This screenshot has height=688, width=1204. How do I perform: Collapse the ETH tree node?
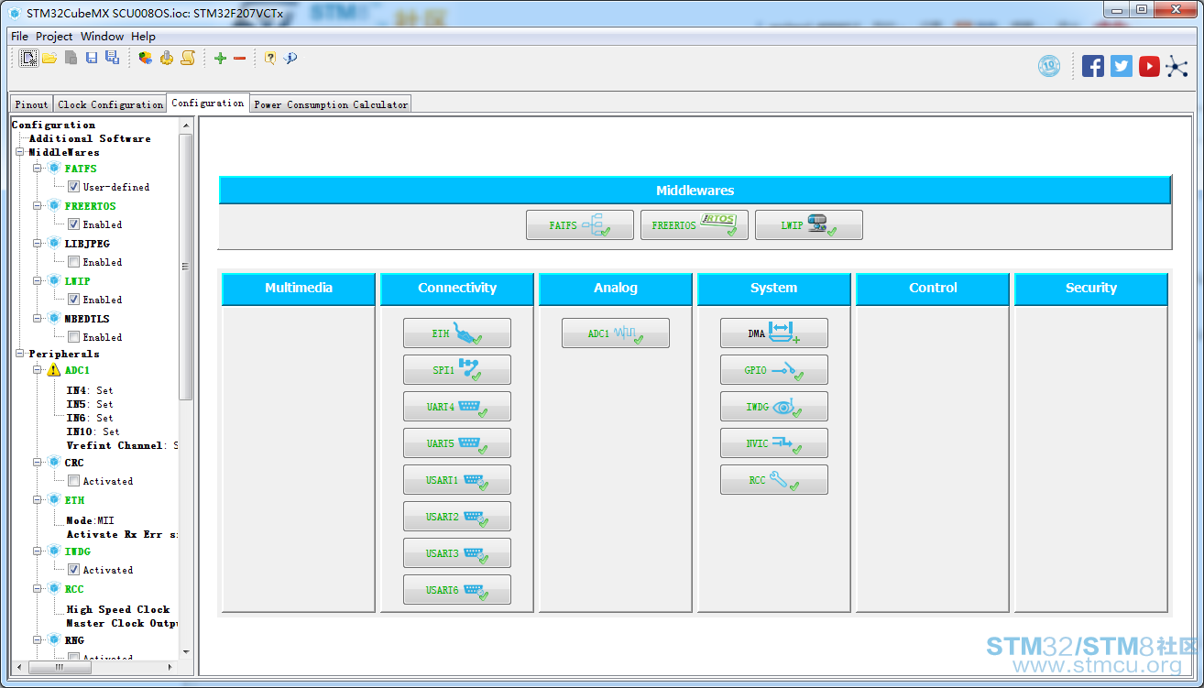coord(38,500)
